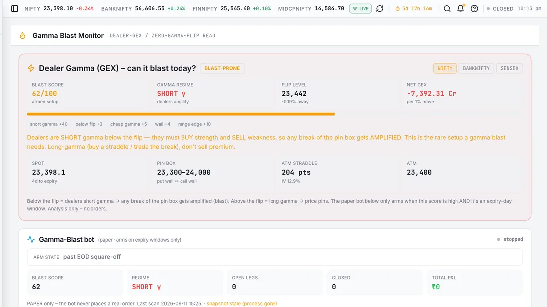547x307 pixels.
Task: Click the 'below flip +3' chip
Action: click(x=89, y=124)
